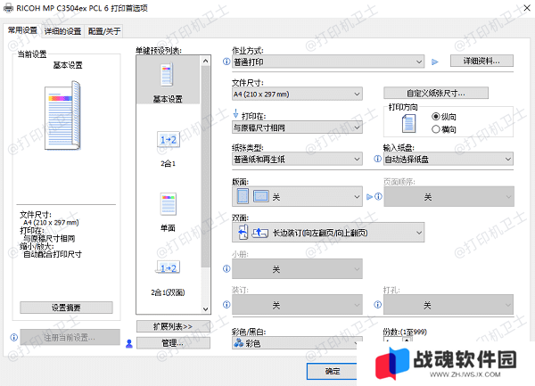Click info icon beside 装订 dropdown
The width and height of the screenshot is (535, 386).
click(226, 305)
